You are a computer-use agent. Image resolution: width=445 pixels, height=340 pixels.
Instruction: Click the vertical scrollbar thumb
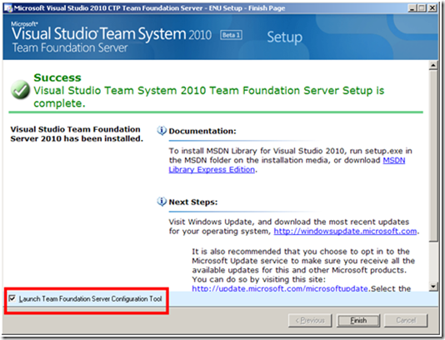coord(433,156)
